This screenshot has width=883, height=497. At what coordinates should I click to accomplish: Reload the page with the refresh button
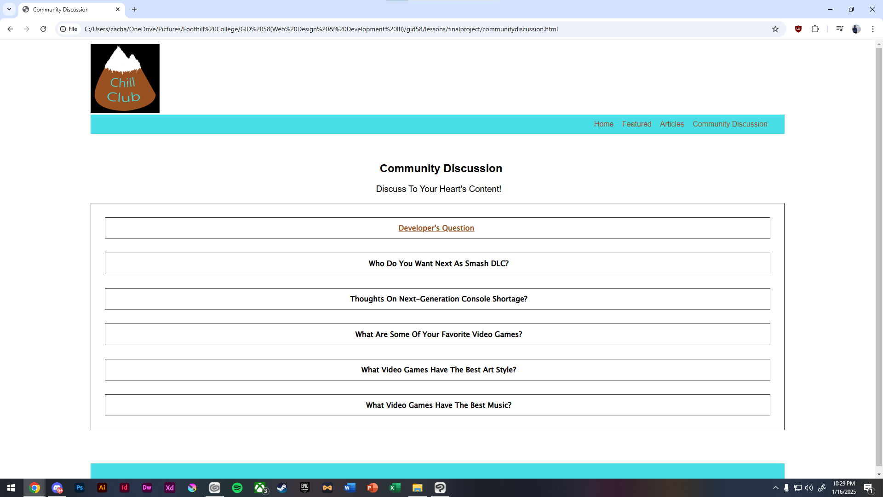coord(43,29)
